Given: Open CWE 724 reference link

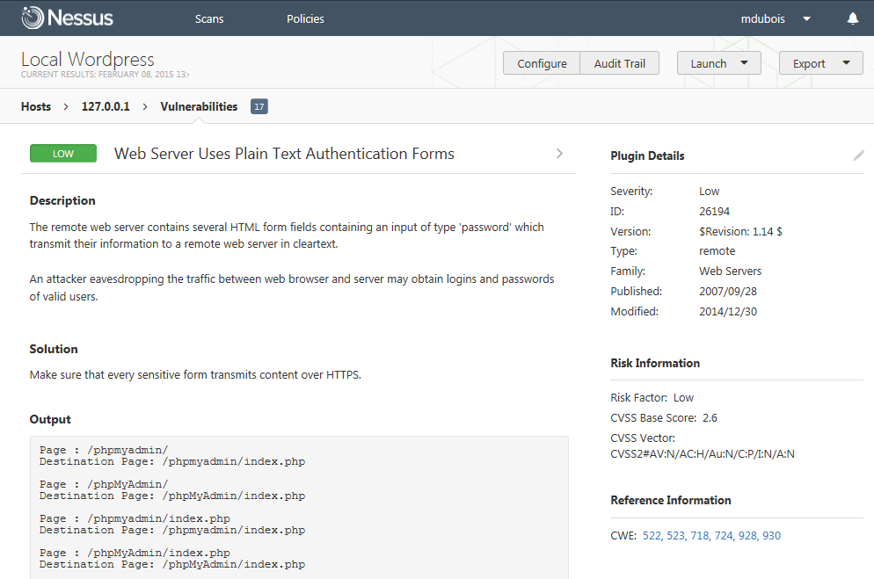Looking at the screenshot, I should pos(724,536).
